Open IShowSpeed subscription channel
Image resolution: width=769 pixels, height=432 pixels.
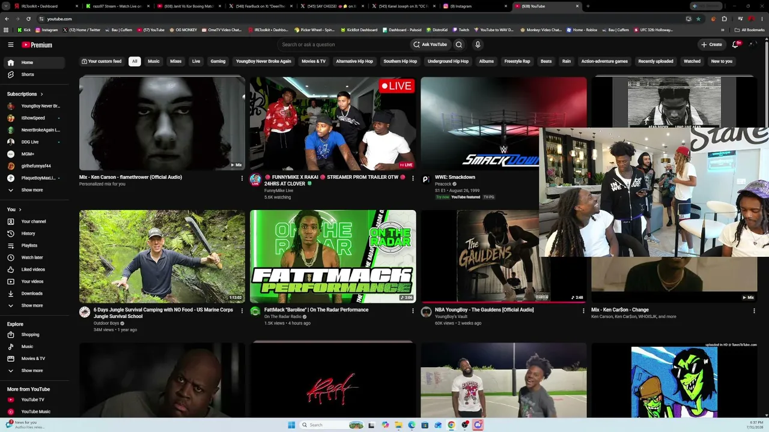point(35,118)
